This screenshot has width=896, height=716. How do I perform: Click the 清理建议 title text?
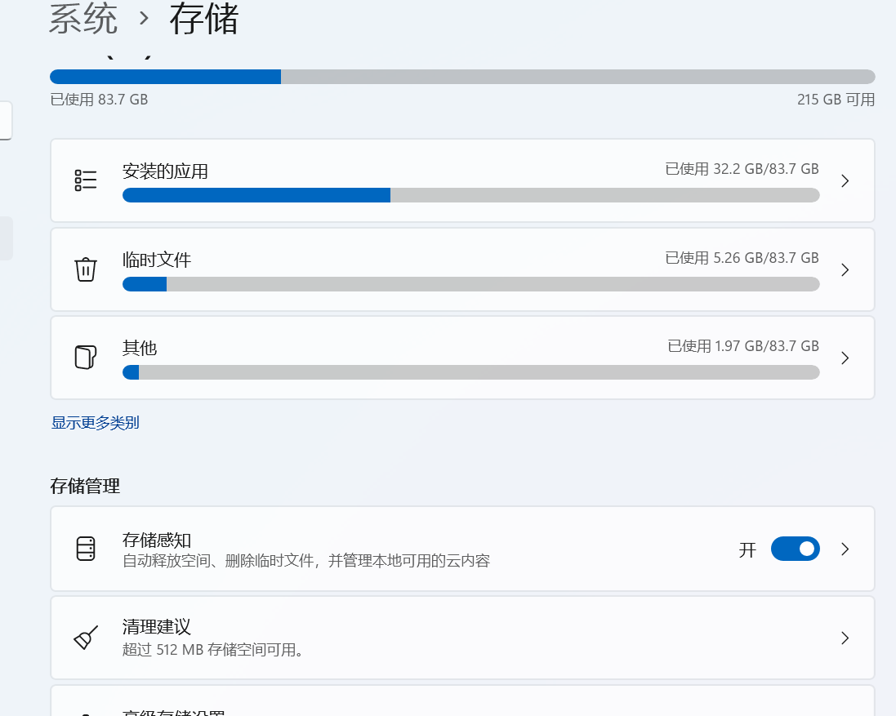(x=157, y=627)
